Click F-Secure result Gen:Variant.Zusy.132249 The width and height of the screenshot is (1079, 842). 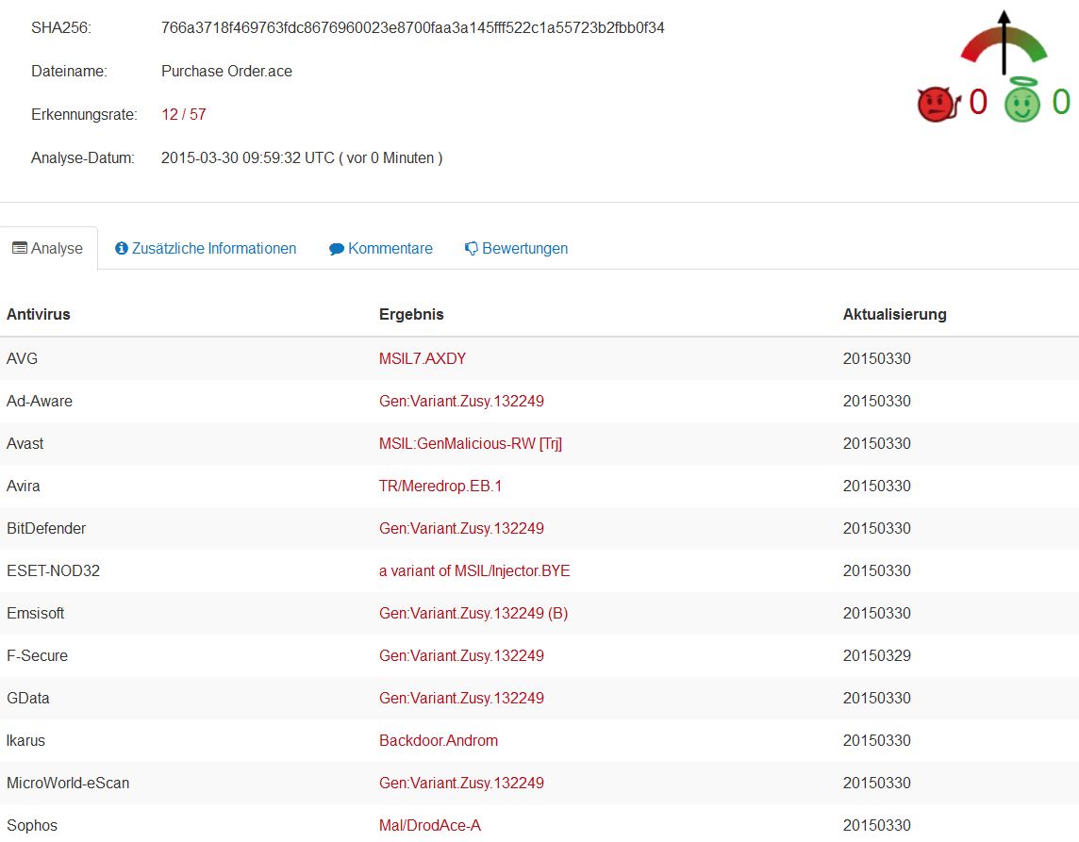point(462,655)
